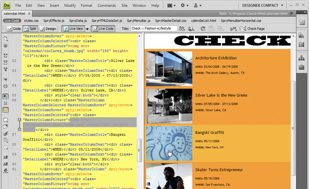This screenshot has width=309, height=189.
Task: Switch to Split view mode
Action: [30, 29]
